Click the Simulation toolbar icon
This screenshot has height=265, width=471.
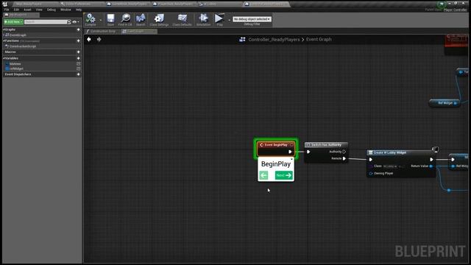click(203, 20)
